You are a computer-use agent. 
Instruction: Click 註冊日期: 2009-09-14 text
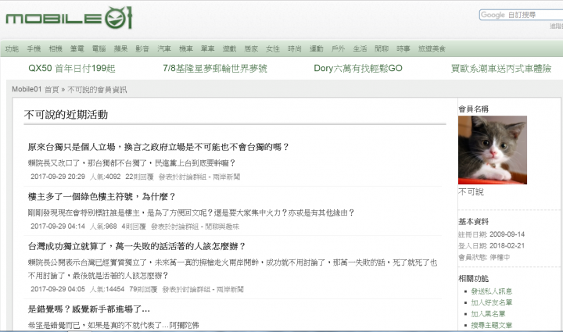click(492, 234)
